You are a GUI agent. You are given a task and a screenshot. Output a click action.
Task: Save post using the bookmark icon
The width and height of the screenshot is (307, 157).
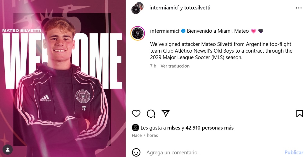coord(300,114)
